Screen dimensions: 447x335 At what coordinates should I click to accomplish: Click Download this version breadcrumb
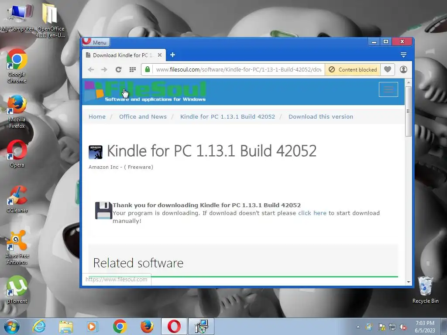tap(321, 116)
